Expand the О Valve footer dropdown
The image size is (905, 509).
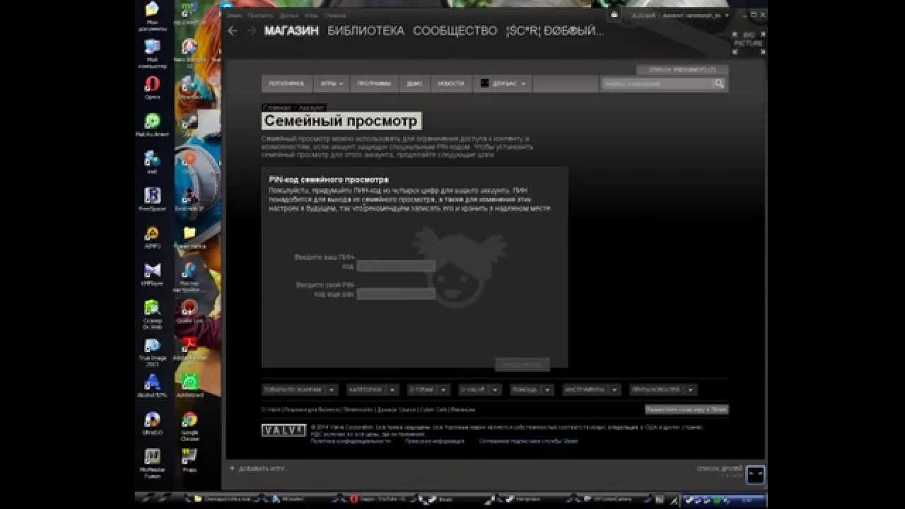pyautogui.click(x=480, y=390)
